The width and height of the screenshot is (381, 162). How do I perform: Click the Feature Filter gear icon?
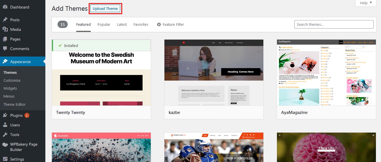tap(159, 24)
